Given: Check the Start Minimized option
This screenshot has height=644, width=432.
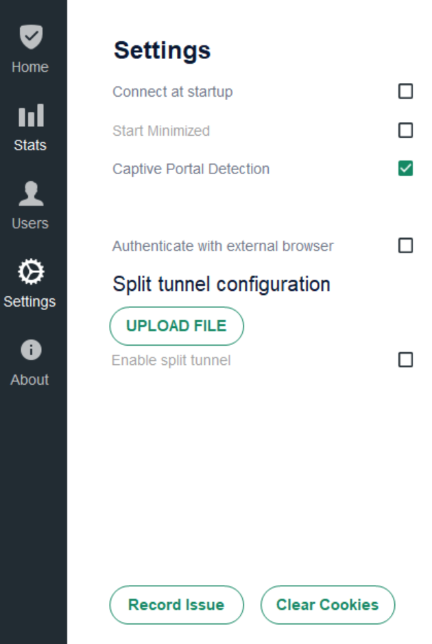Looking at the screenshot, I should (406, 130).
